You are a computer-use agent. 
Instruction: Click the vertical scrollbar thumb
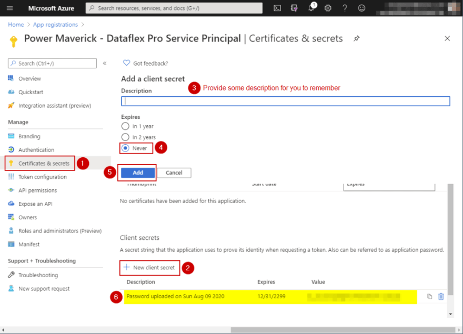point(450,239)
